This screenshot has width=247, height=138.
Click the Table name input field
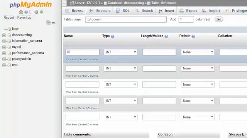coord(126,20)
